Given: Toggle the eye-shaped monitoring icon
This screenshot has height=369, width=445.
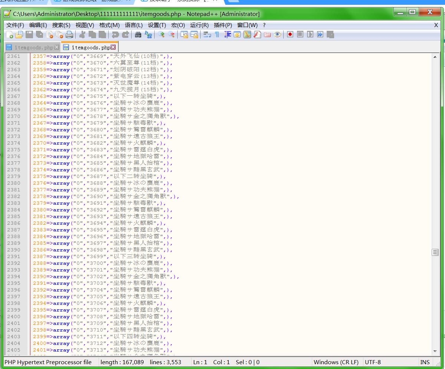Looking at the screenshot, I should [x=277, y=34].
